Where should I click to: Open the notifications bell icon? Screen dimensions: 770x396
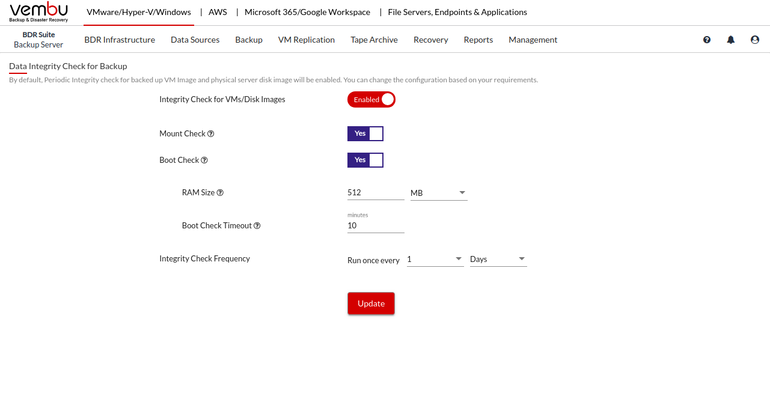coord(731,40)
